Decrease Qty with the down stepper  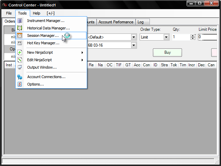[x=193, y=39]
